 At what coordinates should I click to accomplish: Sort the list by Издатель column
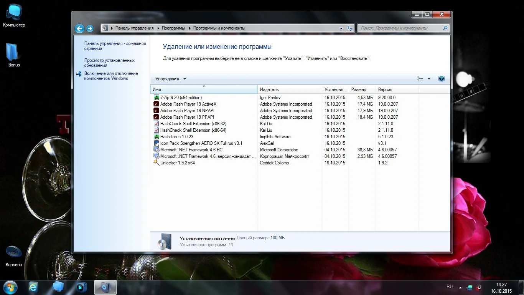click(290, 89)
